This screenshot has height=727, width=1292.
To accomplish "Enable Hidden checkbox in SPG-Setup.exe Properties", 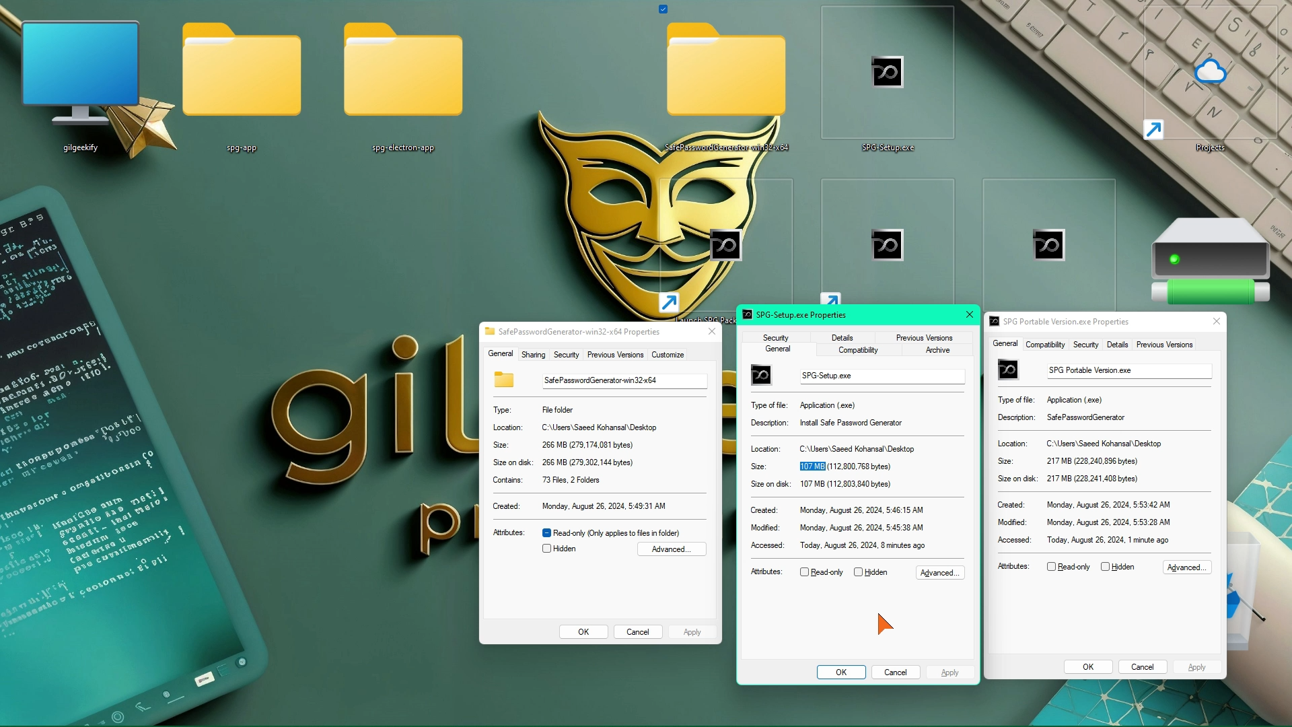I will [x=858, y=572].
